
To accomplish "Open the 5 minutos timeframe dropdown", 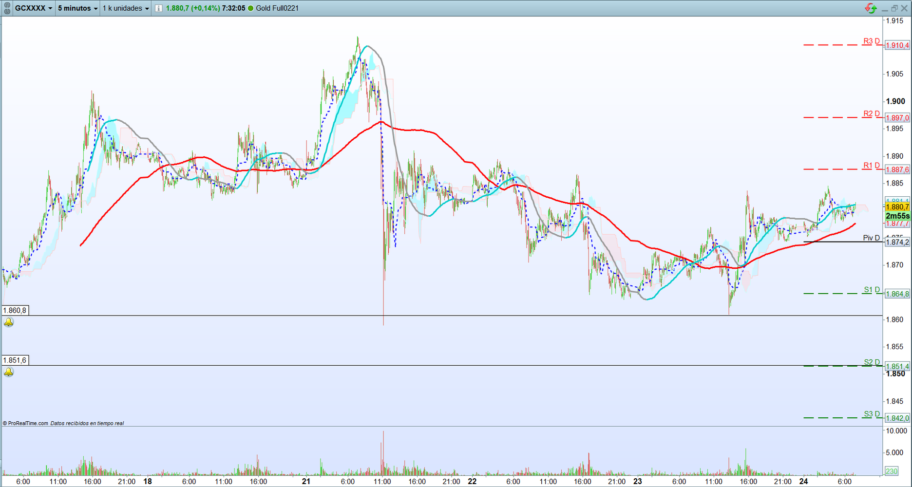I will [x=76, y=8].
